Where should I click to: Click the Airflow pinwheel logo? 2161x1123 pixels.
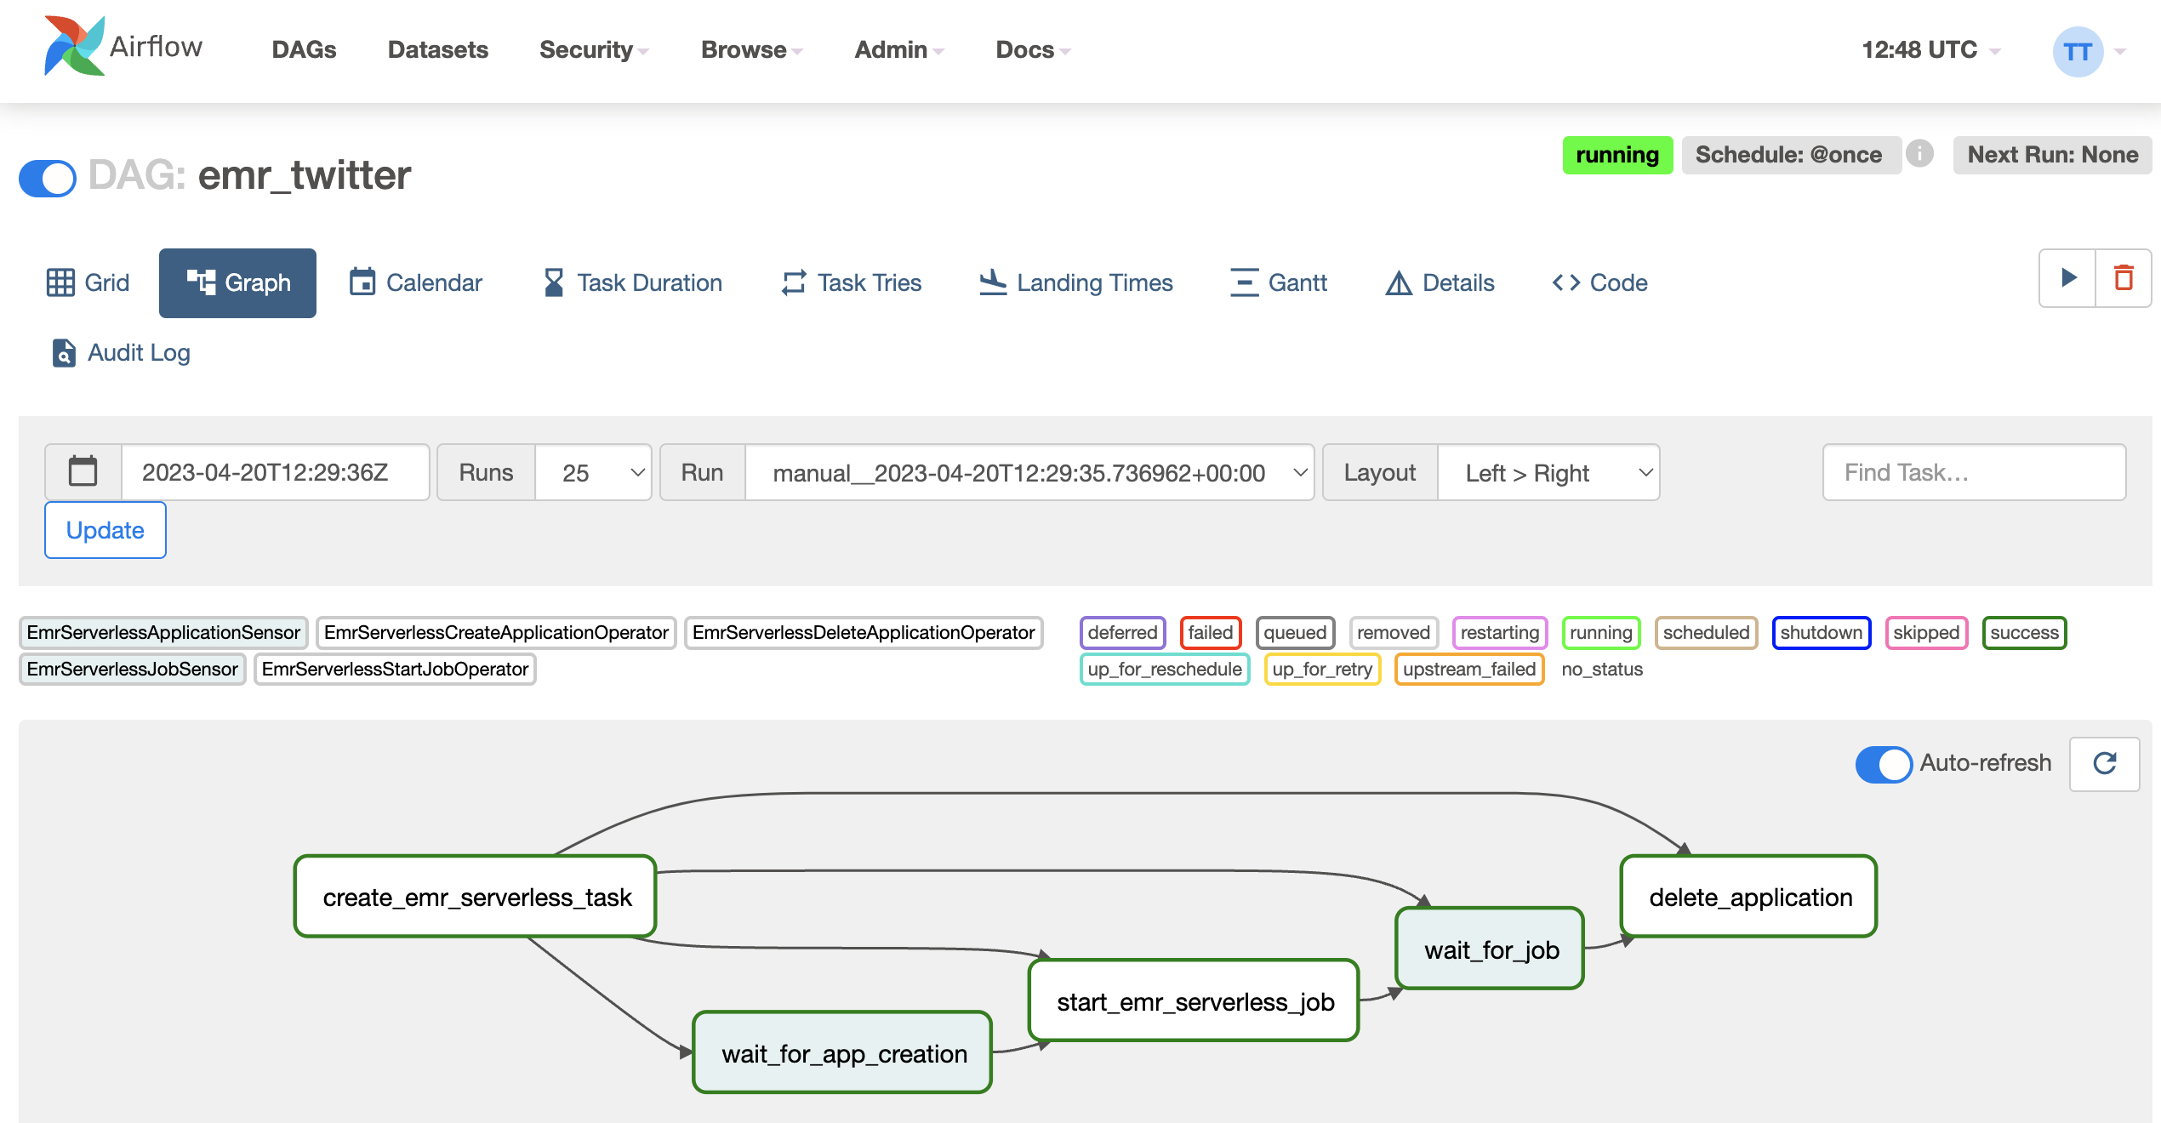(x=74, y=47)
